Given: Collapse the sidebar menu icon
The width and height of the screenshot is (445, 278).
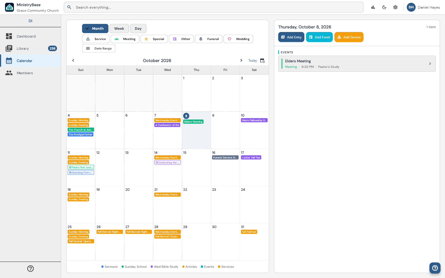Looking at the screenshot, I should (31, 21).
